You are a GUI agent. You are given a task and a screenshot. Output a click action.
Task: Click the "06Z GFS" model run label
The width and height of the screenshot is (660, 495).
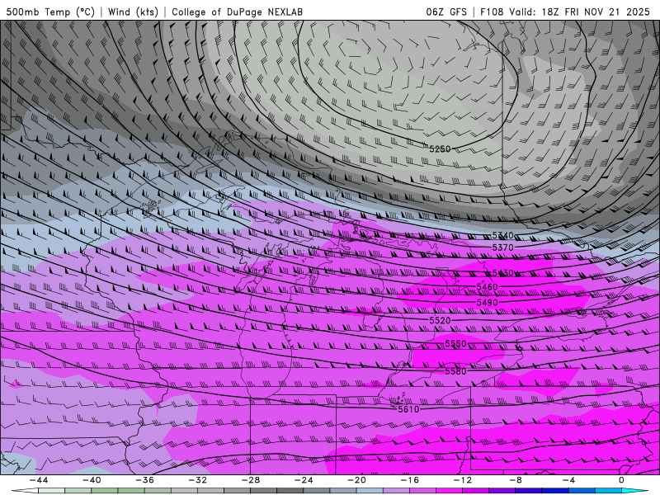[x=446, y=12]
